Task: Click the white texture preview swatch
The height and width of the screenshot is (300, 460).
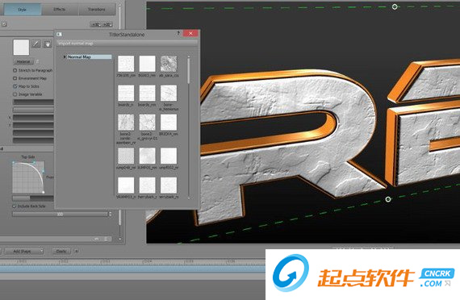Action: point(21,48)
